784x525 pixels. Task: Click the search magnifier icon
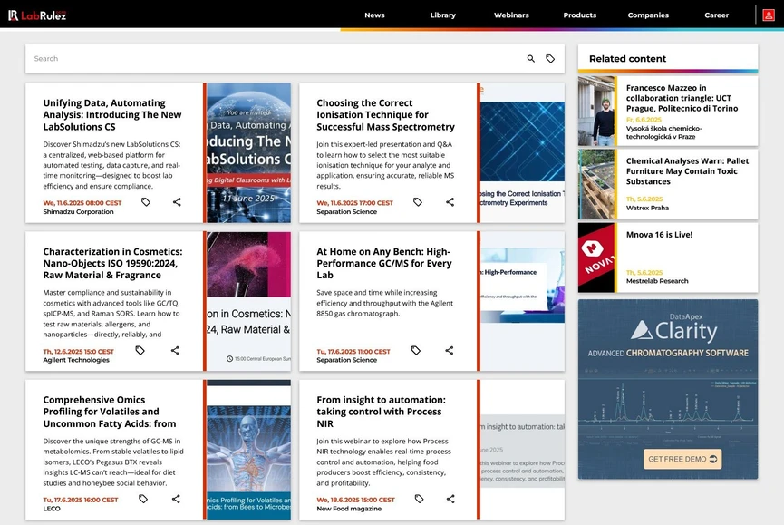[x=531, y=59]
